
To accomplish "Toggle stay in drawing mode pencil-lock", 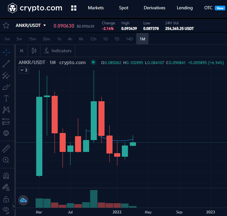I will click(6, 187).
